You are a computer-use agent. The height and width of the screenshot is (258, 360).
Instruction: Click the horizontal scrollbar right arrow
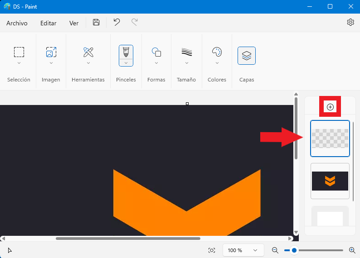point(290,239)
